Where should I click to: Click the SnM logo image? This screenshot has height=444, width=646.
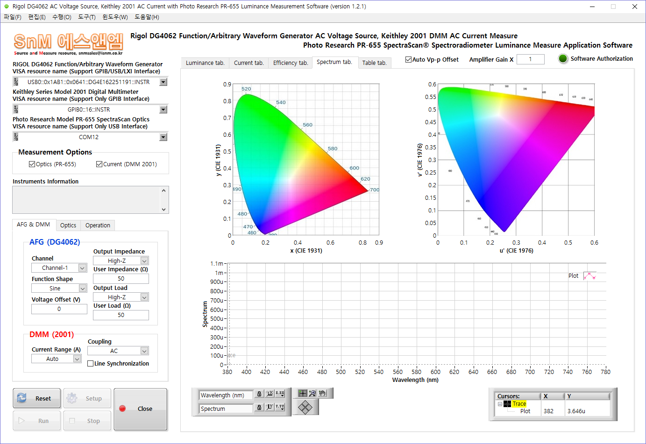[68, 44]
